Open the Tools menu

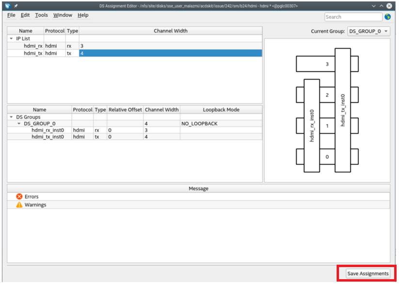coord(42,16)
